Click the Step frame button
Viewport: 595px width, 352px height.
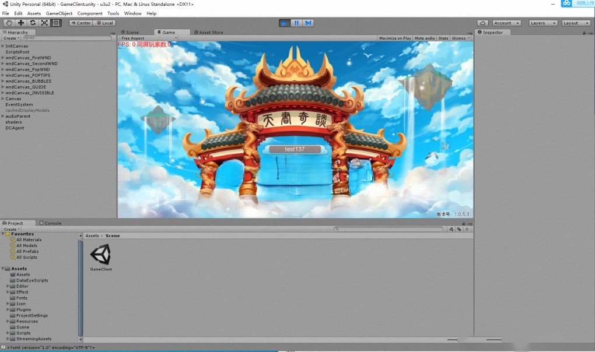(x=309, y=23)
